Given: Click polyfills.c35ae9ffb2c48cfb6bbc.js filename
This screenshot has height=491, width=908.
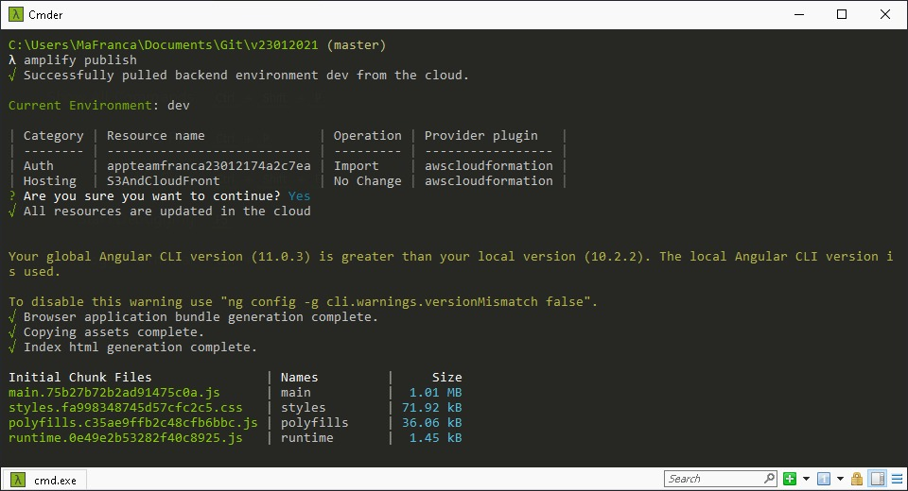Looking at the screenshot, I should point(133,423).
